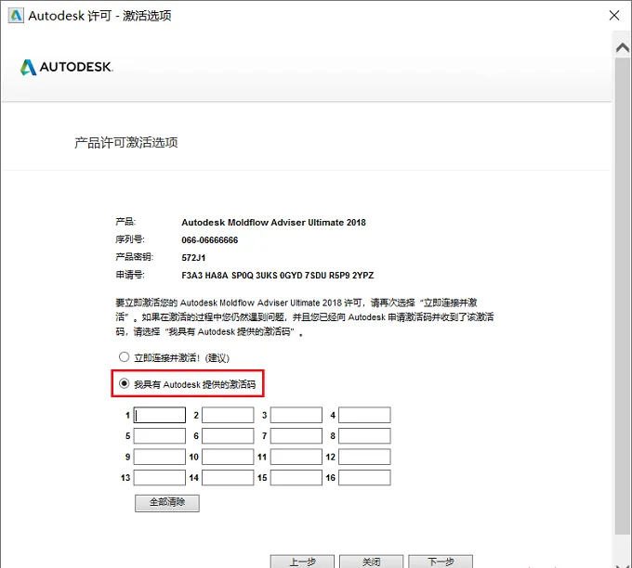
Task: Go back with 上一步 button
Action: point(302,562)
